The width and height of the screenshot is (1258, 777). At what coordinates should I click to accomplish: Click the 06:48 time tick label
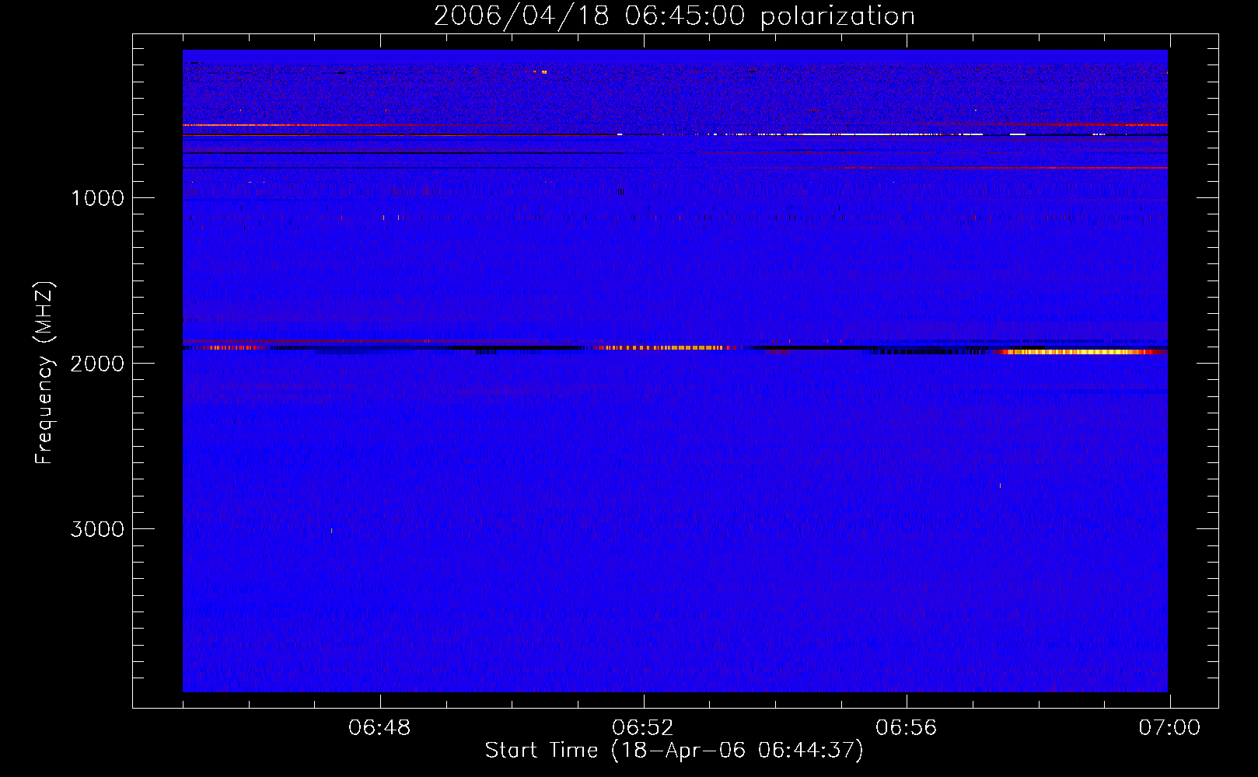pos(379,728)
